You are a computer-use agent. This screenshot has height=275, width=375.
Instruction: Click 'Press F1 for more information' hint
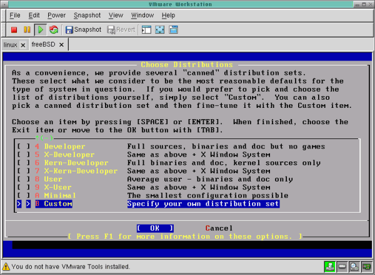click(184, 236)
